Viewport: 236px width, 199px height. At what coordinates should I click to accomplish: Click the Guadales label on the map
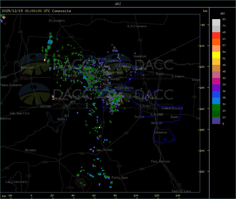140,56
